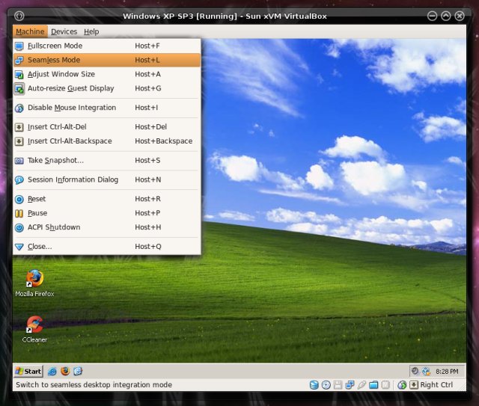Click Take Snapshot... menu item

click(x=55, y=160)
